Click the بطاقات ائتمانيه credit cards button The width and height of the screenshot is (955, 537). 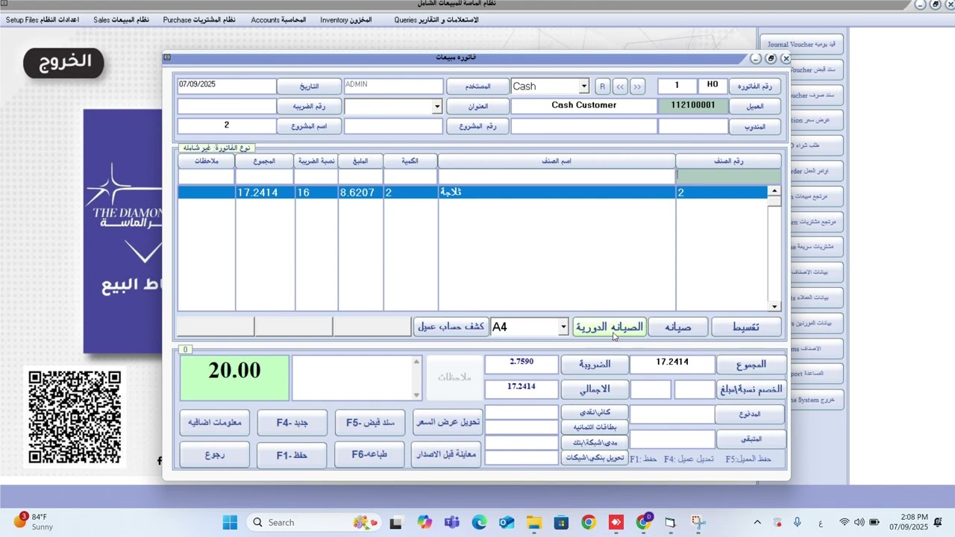(x=595, y=427)
